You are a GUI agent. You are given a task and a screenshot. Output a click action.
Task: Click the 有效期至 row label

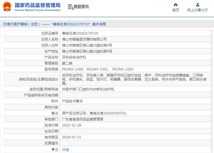[x=52, y=137]
